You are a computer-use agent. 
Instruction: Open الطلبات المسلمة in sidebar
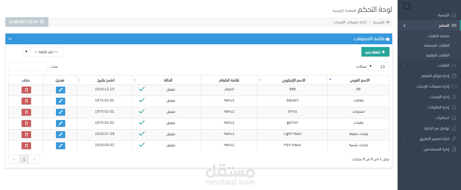pyautogui.click(x=437, y=45)
